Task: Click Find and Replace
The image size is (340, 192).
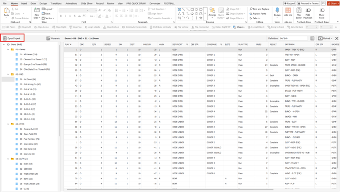Action: click(x=259, y=9)
